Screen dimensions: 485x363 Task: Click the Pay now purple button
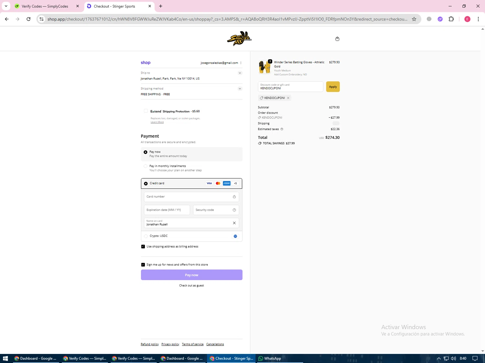191,275
